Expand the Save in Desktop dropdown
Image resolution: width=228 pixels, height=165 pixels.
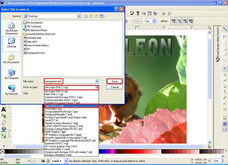(79, 16)
